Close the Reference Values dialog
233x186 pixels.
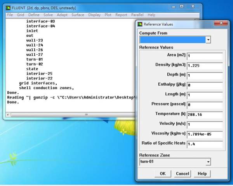[x=221, y=23]
